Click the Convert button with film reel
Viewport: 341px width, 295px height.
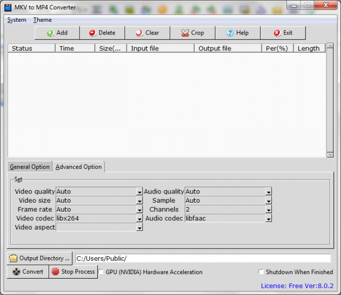pyautogui.click(x=28, y=271)
